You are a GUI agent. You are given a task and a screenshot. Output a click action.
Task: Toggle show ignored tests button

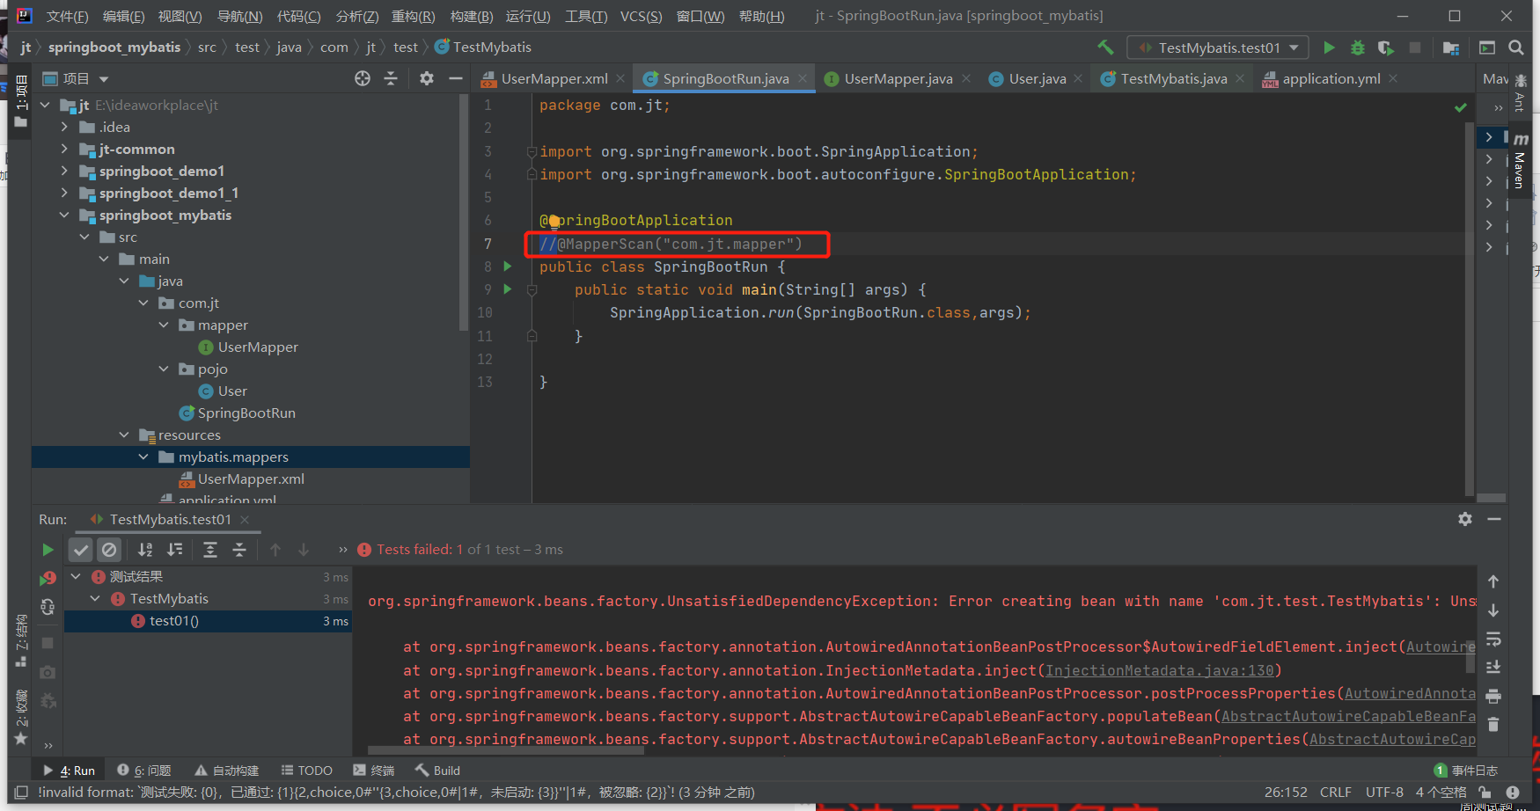(109, 550)
